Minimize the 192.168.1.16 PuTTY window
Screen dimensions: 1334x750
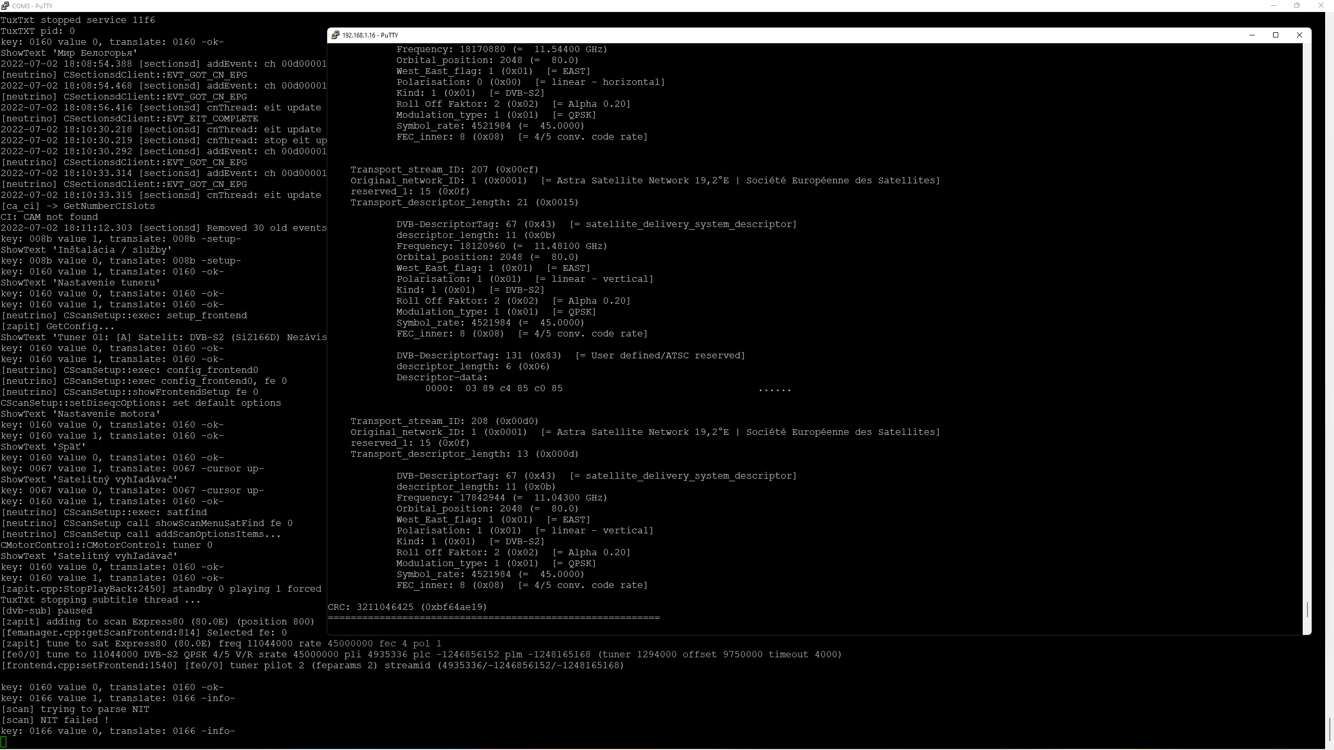[1252, 35]
